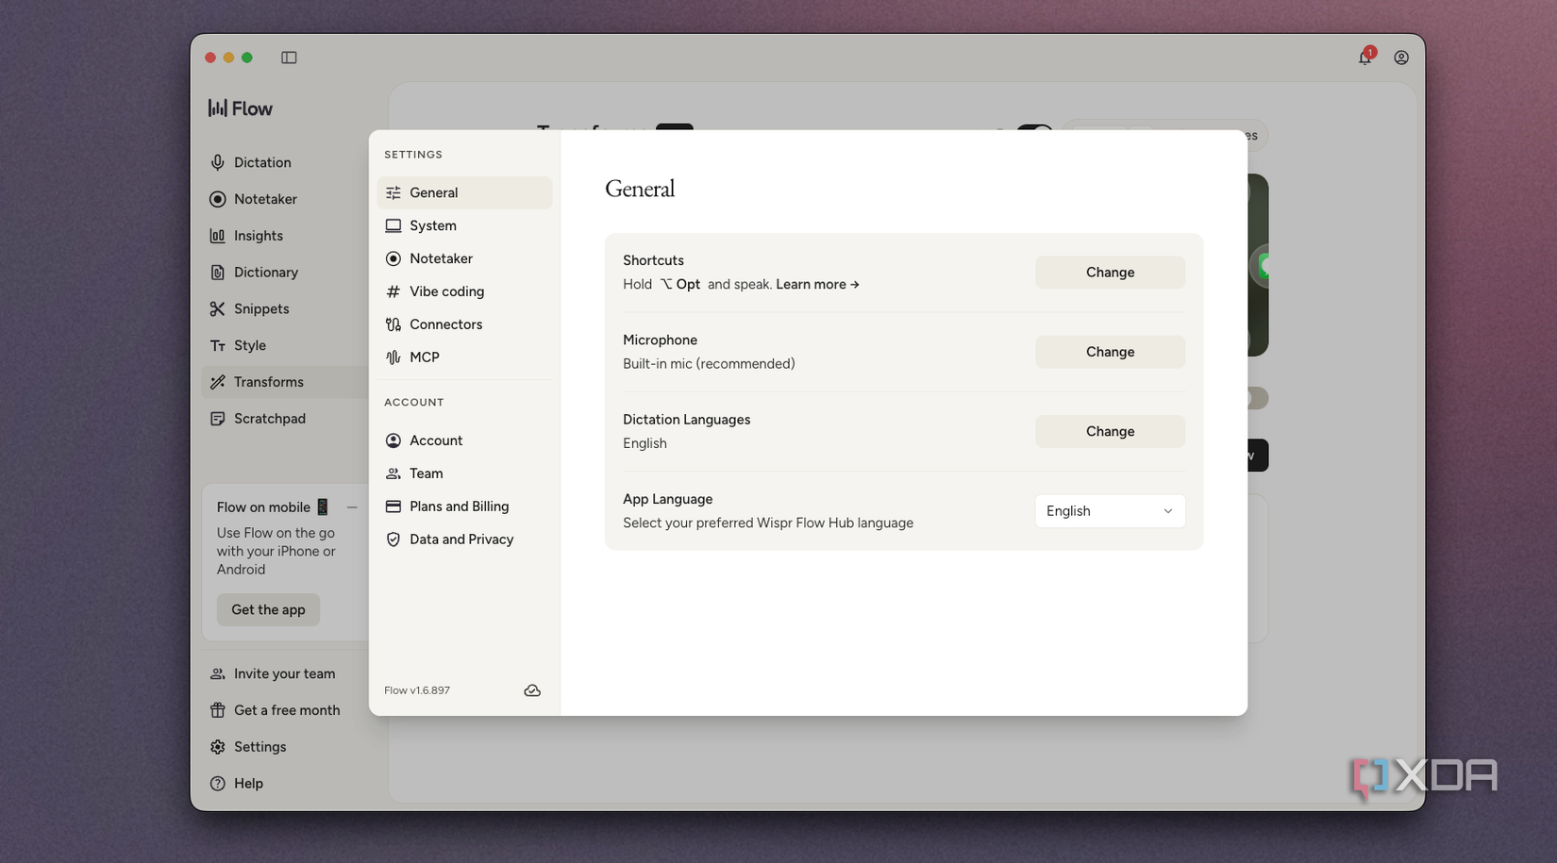Image resolution: width=1557 pixels, height=863 pixels.
Task: Switch to Vibe coding settings
Action: pos(464,291)
